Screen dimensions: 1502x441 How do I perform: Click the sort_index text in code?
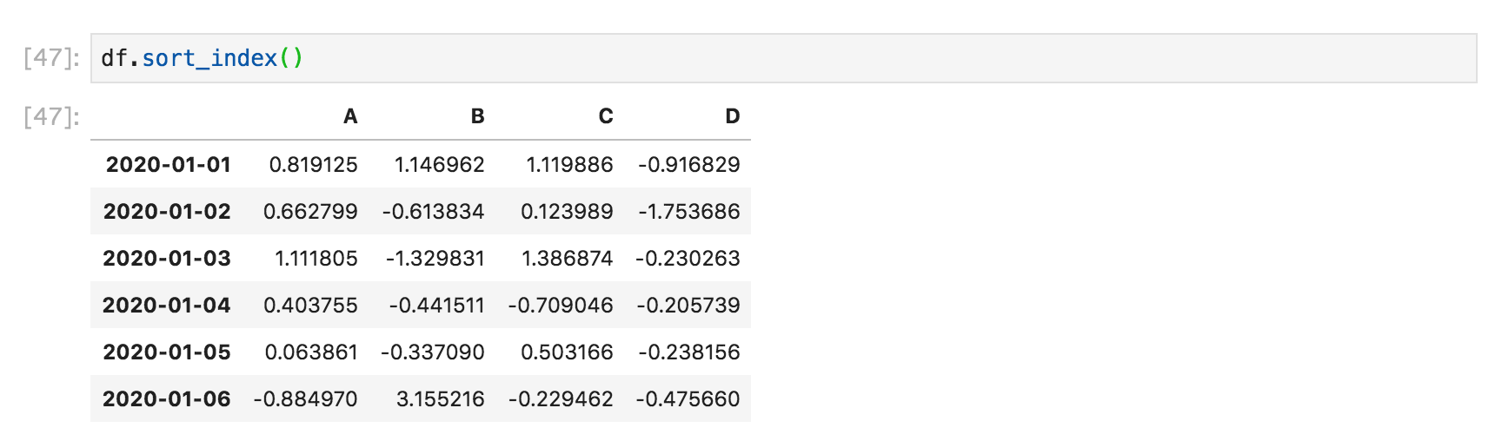[x=209, y=58]
